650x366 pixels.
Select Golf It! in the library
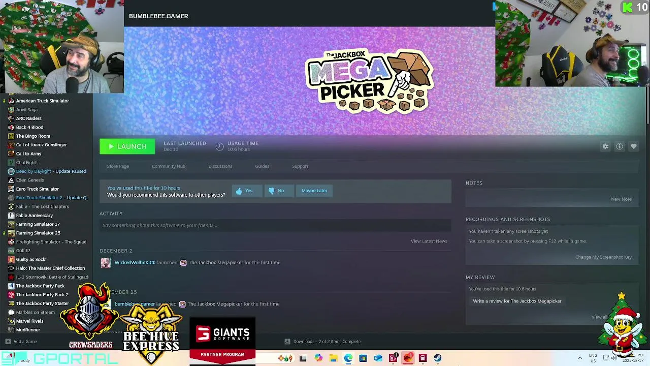coord(23,251)
